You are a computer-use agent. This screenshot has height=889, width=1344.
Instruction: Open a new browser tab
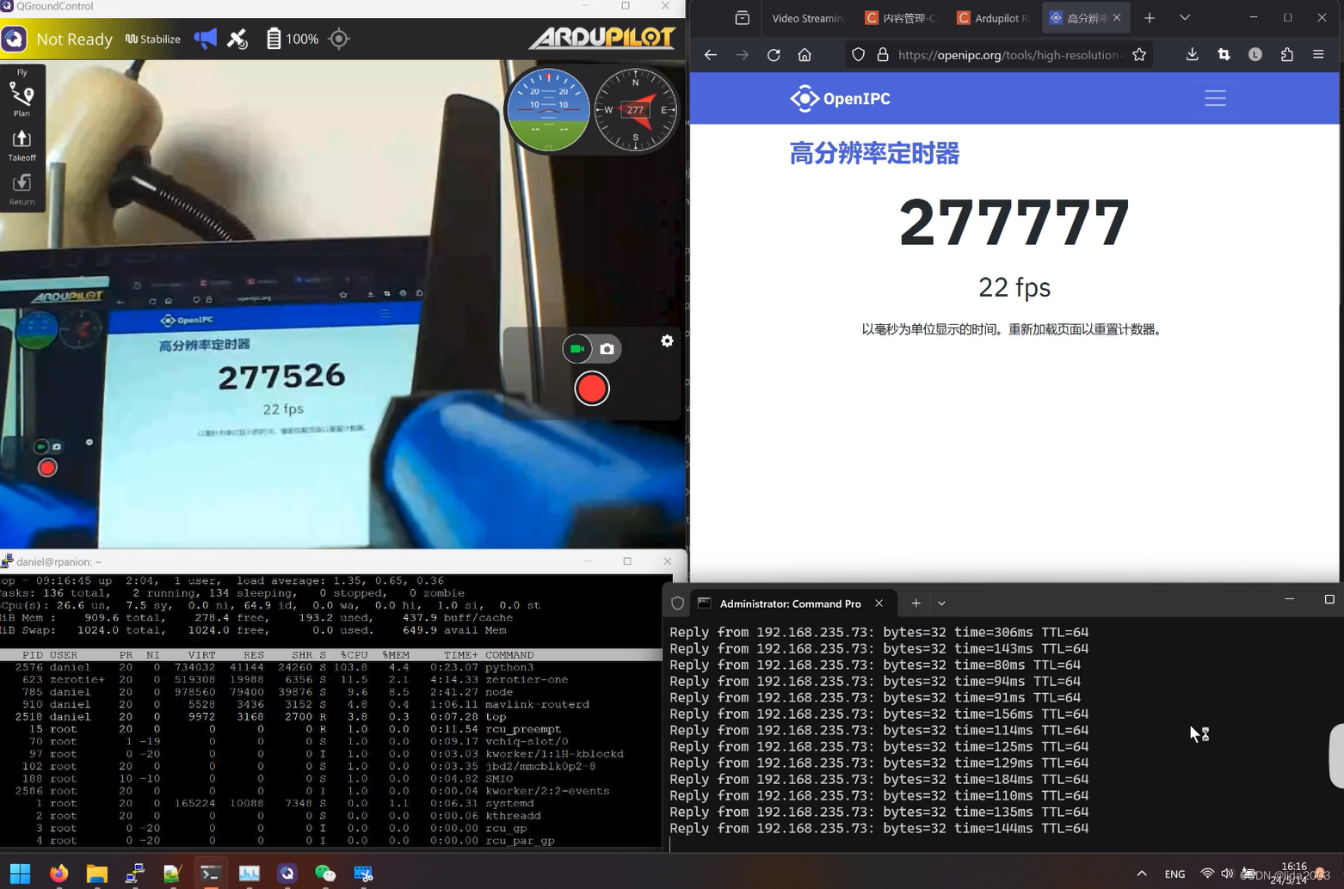point(1150,18)
